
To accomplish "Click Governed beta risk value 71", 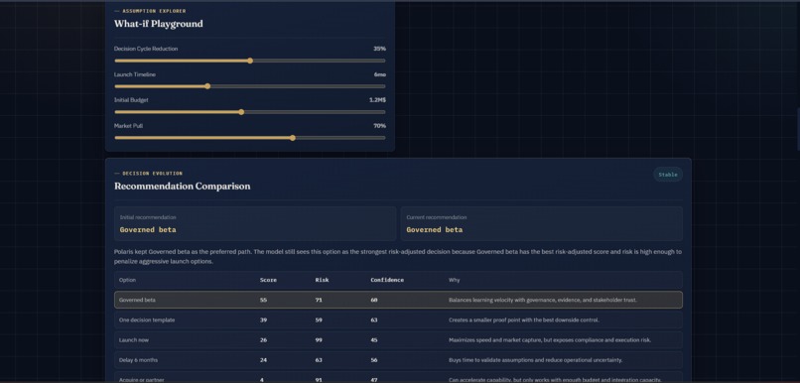I will pos(319,300).
